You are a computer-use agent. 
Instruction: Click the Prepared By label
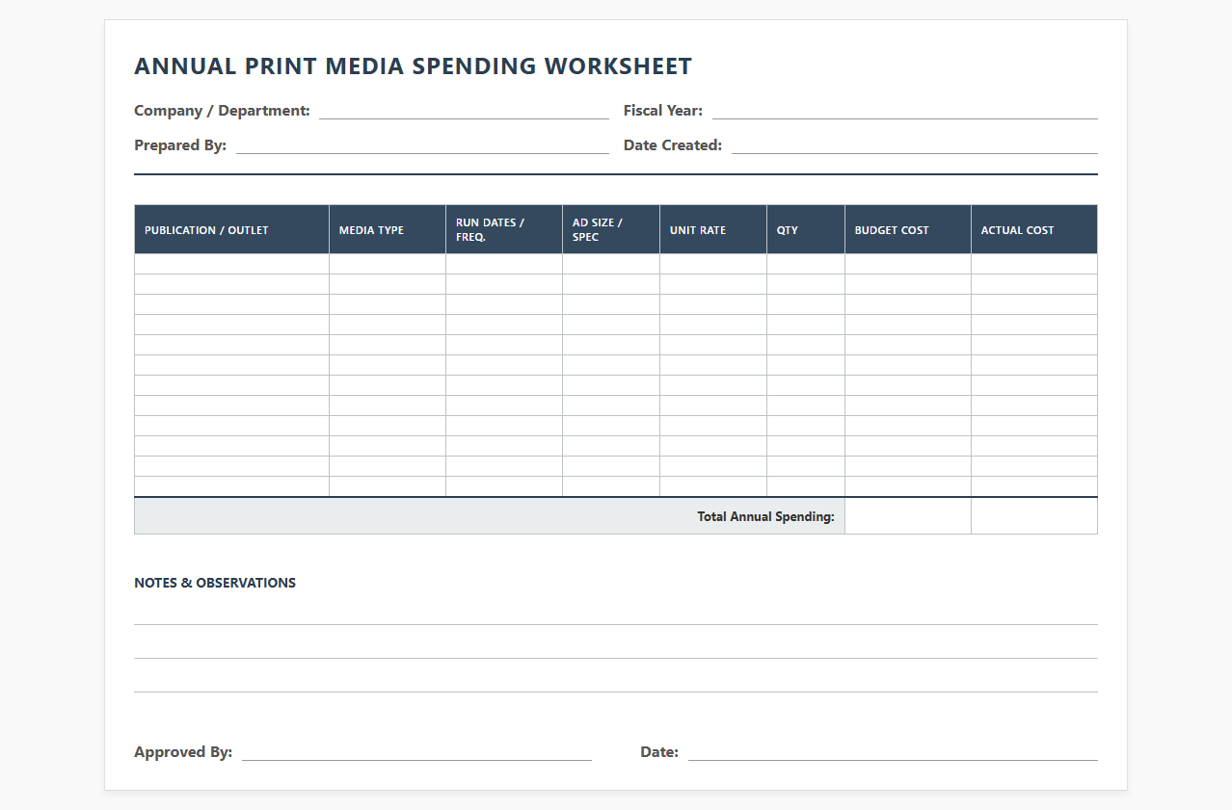click(180, 145)
